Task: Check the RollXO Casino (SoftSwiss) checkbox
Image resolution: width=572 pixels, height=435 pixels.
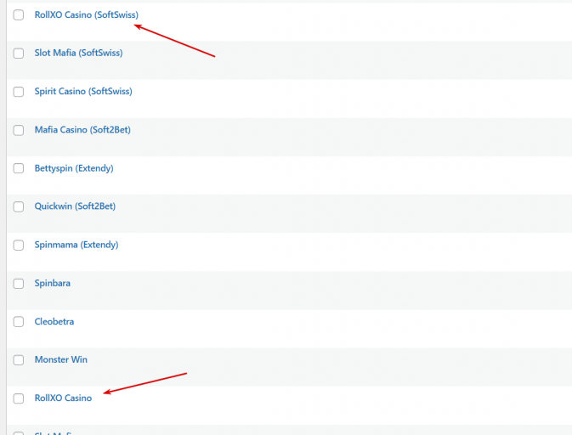Action: coord(19,15)
